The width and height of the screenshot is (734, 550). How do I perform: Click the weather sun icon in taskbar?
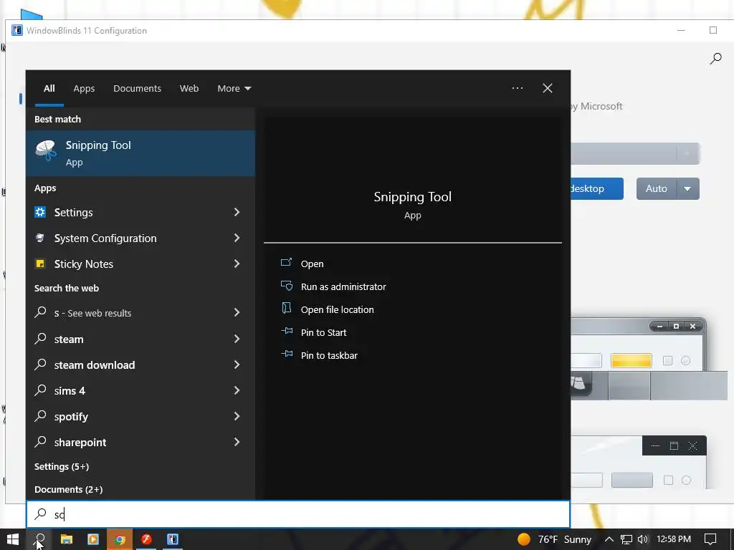[524, 539]
